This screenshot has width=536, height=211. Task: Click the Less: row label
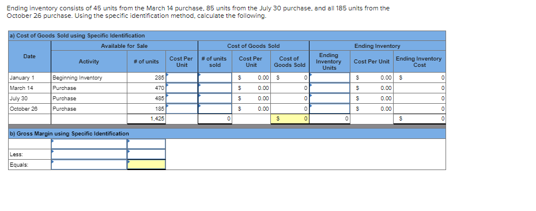click(x=30, y=155)
